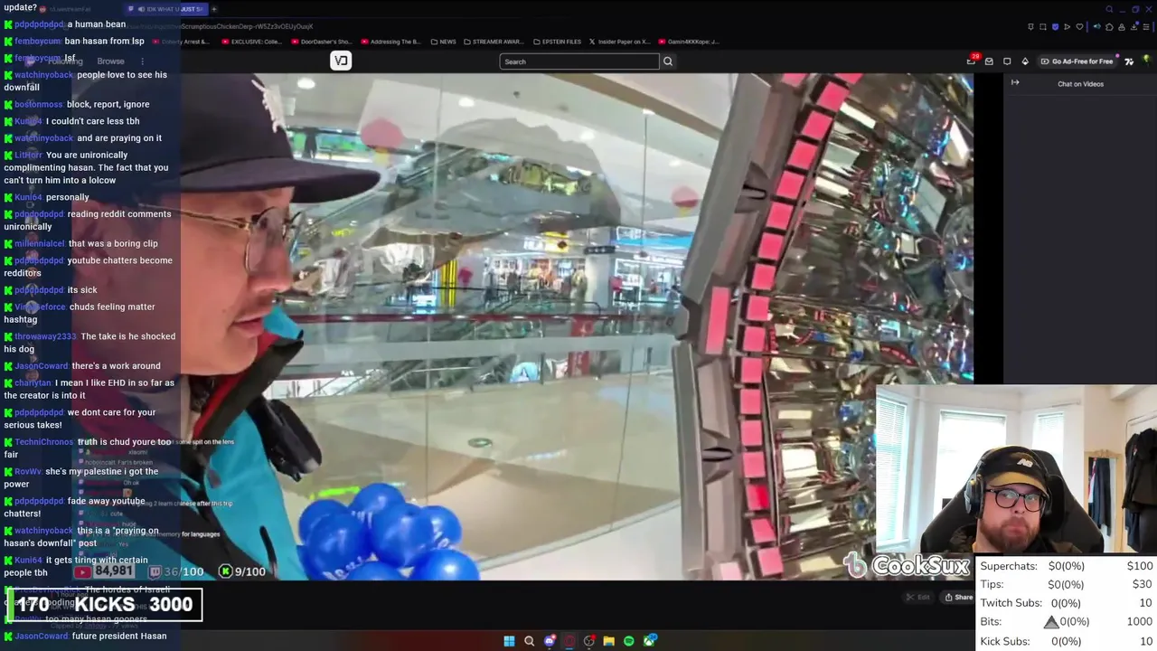Open the browser easy setup menu icon
Viewport: 1157px width, 651px height.
(x=1146, y=27)
